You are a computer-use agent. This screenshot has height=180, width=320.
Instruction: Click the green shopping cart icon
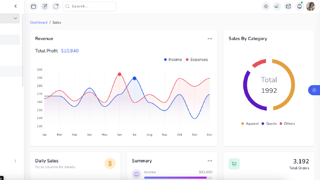click(234, 164)
